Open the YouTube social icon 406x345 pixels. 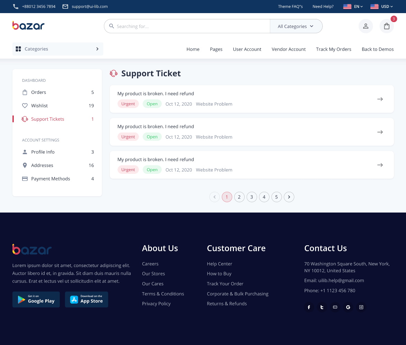[x=335, y=307]
